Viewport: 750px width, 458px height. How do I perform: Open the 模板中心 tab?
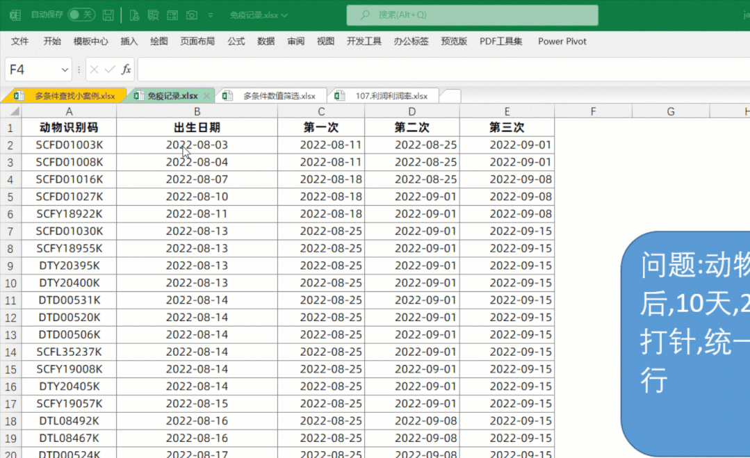pos(90,41)
